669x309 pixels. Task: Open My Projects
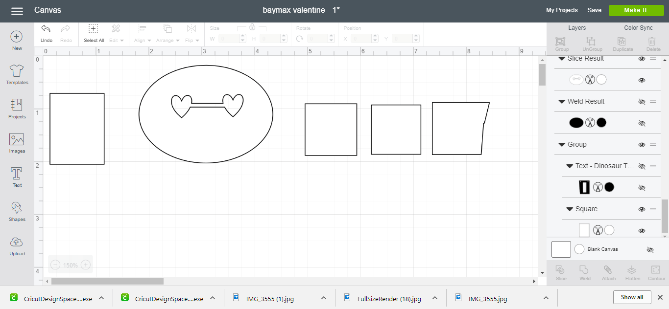click(562, 10)
